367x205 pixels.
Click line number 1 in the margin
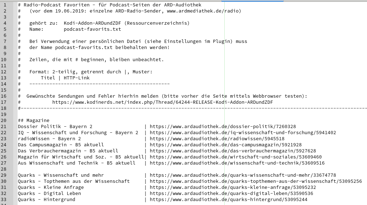(x=5, y=5)
